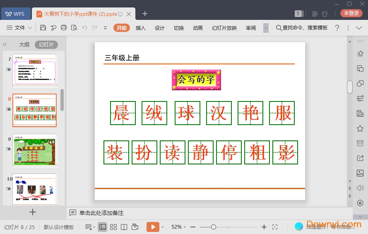Viewport: 368px width, 234px height.
Task: Switch to slide sorter view
Action: (113, 227)
